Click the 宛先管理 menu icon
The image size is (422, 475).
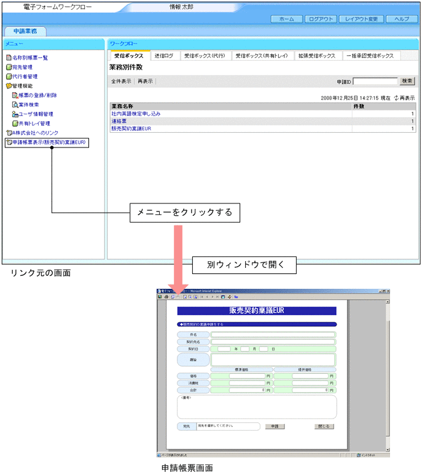pyautogui.click(x=9, y=67)
